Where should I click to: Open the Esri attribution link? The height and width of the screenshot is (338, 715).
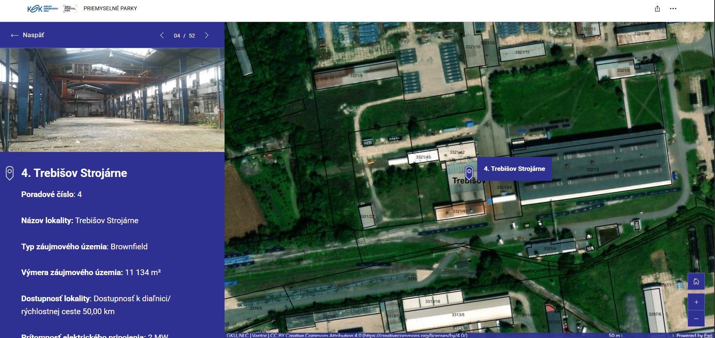click(708, 335)
